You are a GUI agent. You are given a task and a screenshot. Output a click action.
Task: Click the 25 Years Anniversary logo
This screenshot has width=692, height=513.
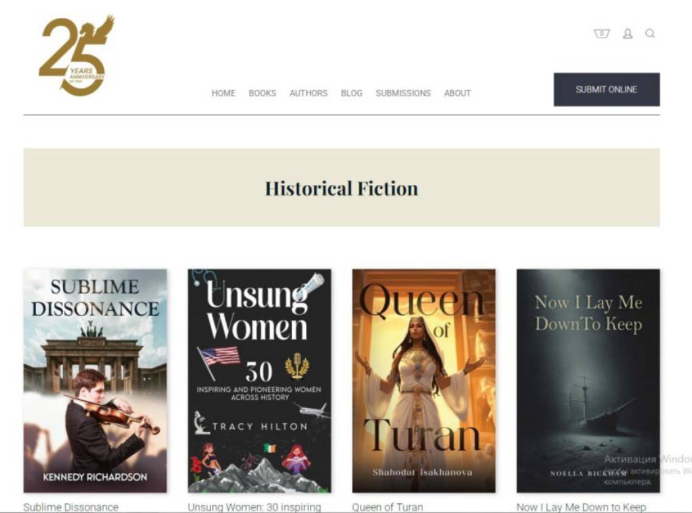tap(76, 56)
